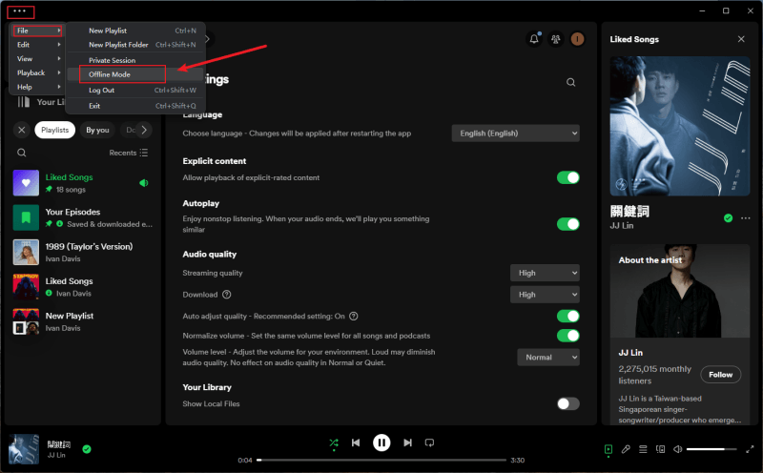Screen dimensions: 763x473
Task: Pause the current song
Action: (x=381, y=442)
